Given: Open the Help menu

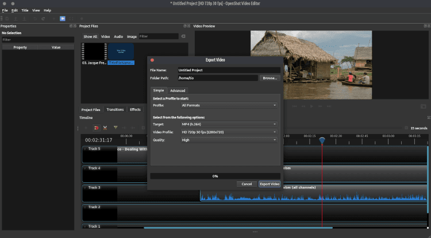Looking at the screenshot, I should [47, 10].
